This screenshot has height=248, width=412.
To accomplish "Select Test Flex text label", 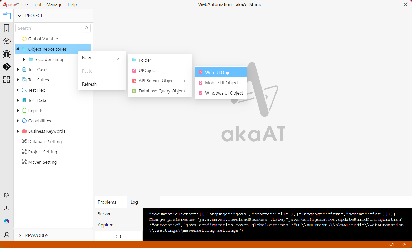I will [36, 90].
